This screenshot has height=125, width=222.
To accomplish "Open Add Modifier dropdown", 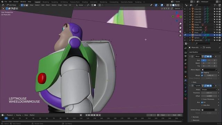I will point(205,52).
